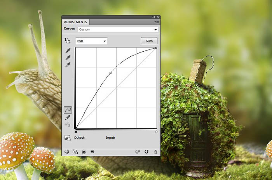Open the Curves preset Custom dropdown
The height and width of the screenshot is (180, 272).
(118, 29)
